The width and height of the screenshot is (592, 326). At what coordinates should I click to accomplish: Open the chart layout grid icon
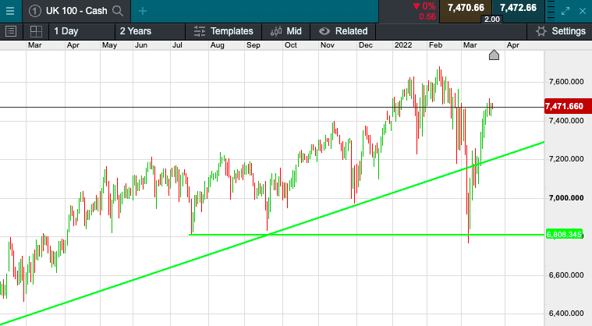[x=36, y=31]
